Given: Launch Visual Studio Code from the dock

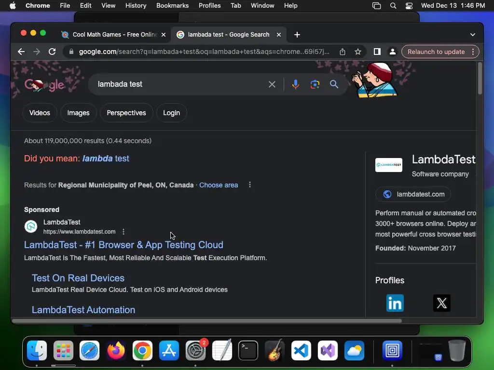Looking at the screenshot, I should (301, 350).
